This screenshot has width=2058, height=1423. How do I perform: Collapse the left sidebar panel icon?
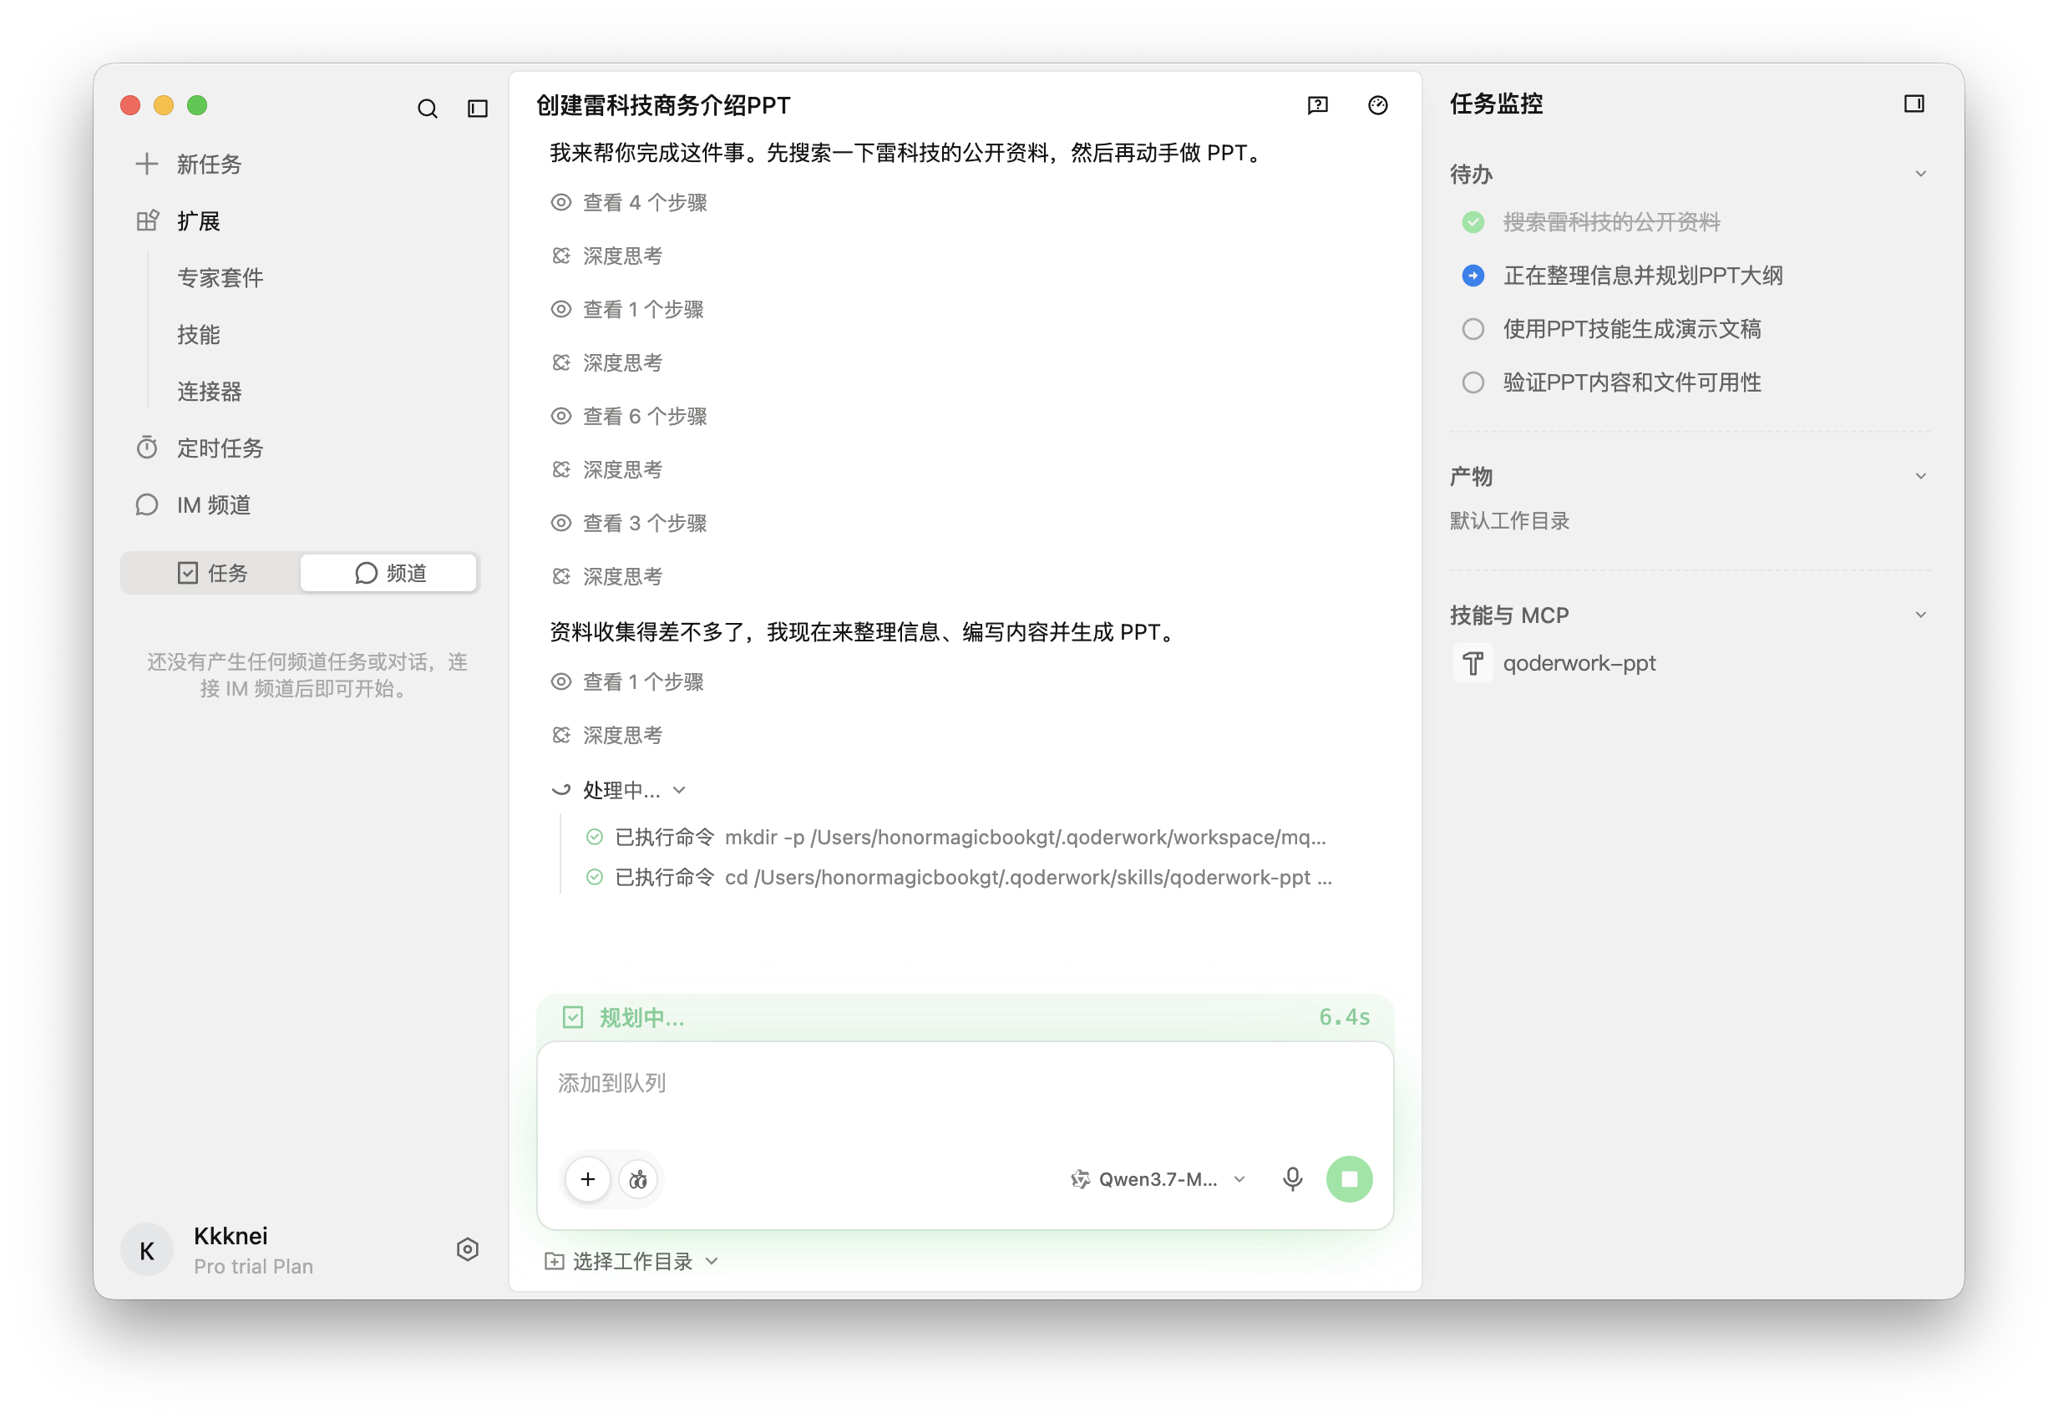tap(478, 109)
